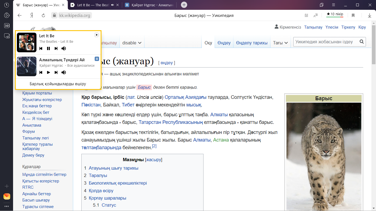This screenshot has width=376, height=211.
Task: Skip to next track after Let It Be
Action: [x=56, y=48]
